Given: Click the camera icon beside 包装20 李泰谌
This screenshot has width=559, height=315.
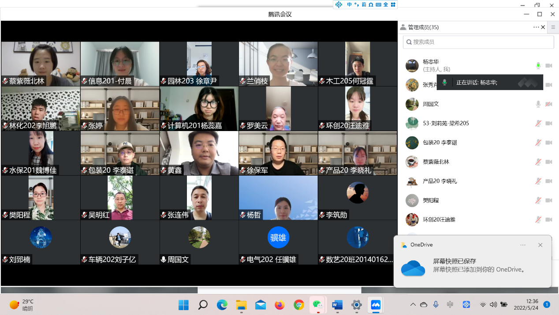Looking at the screenshot, I should pos(549,142).
